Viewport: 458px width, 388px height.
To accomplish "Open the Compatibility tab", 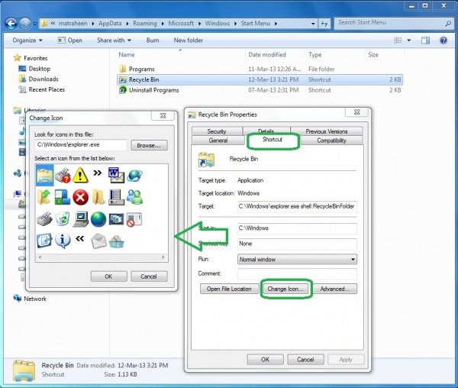I will click(331, 141).
